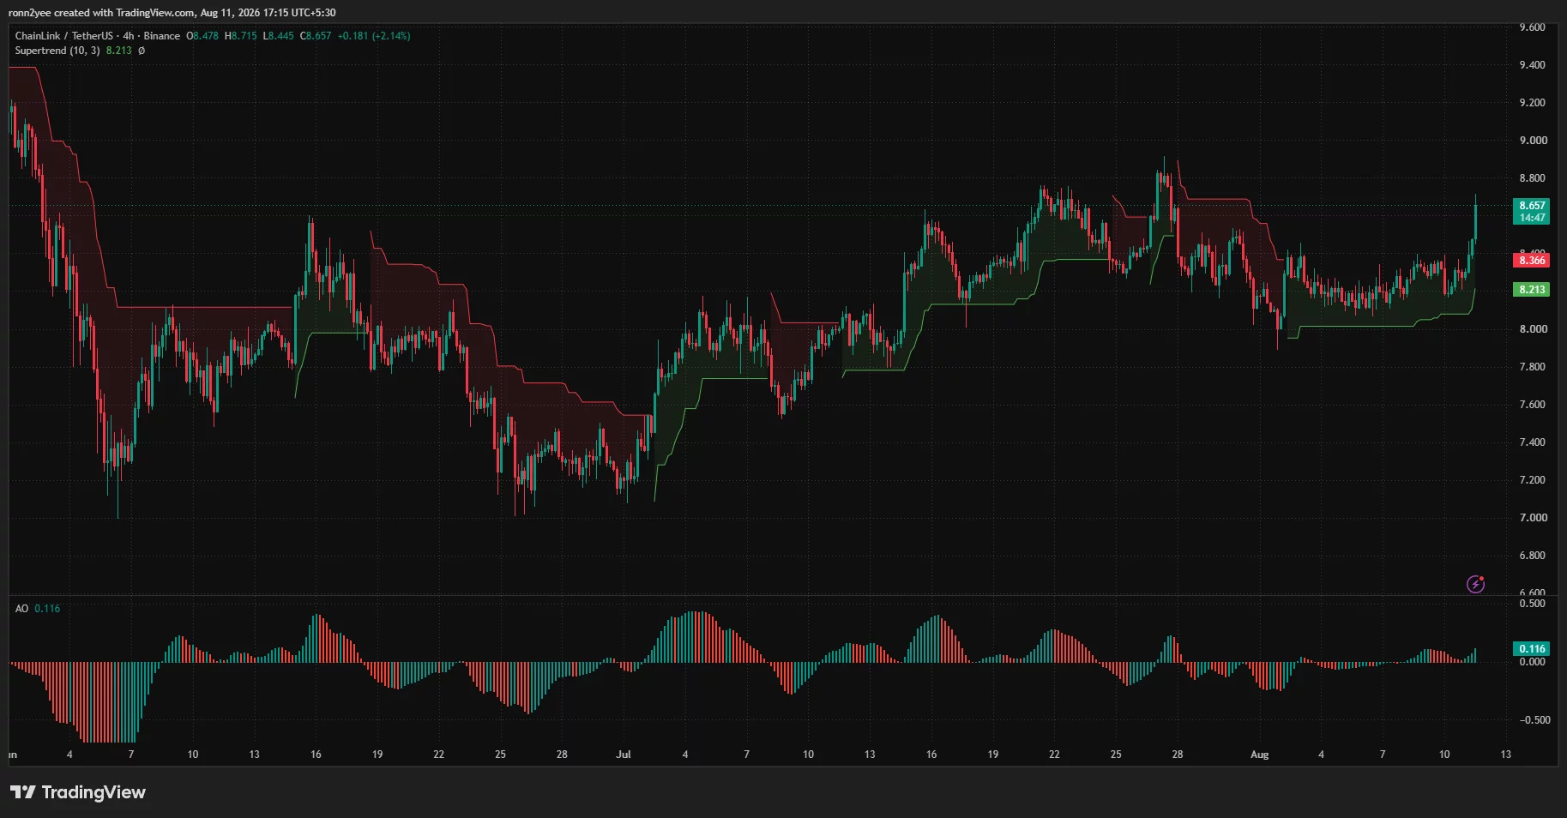Screen dimensions: 1567x818
Task: Click the low price L8.445
Action: tap(278, 36)
